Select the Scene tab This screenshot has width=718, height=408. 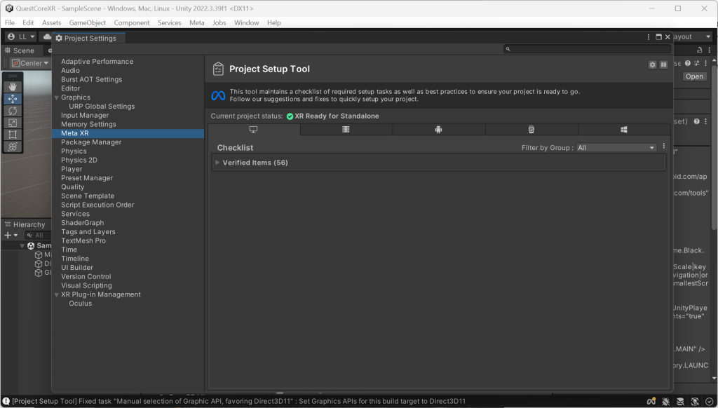point(20,50)
